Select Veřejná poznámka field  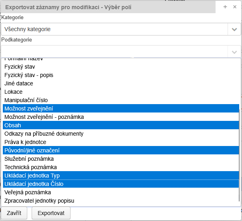28,192
